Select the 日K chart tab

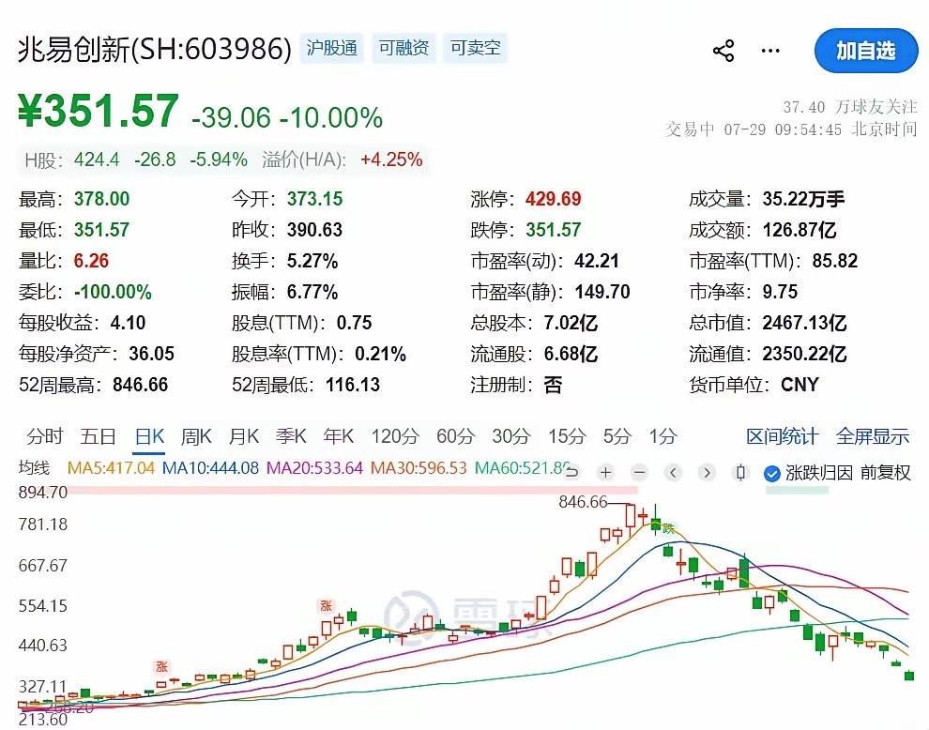click(149, 436)
